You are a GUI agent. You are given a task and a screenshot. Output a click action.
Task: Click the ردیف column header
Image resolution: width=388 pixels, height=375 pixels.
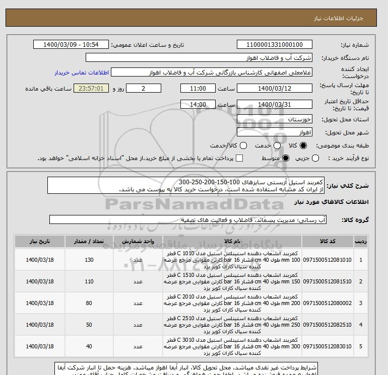pyautogui.click(x=361, y=241)
